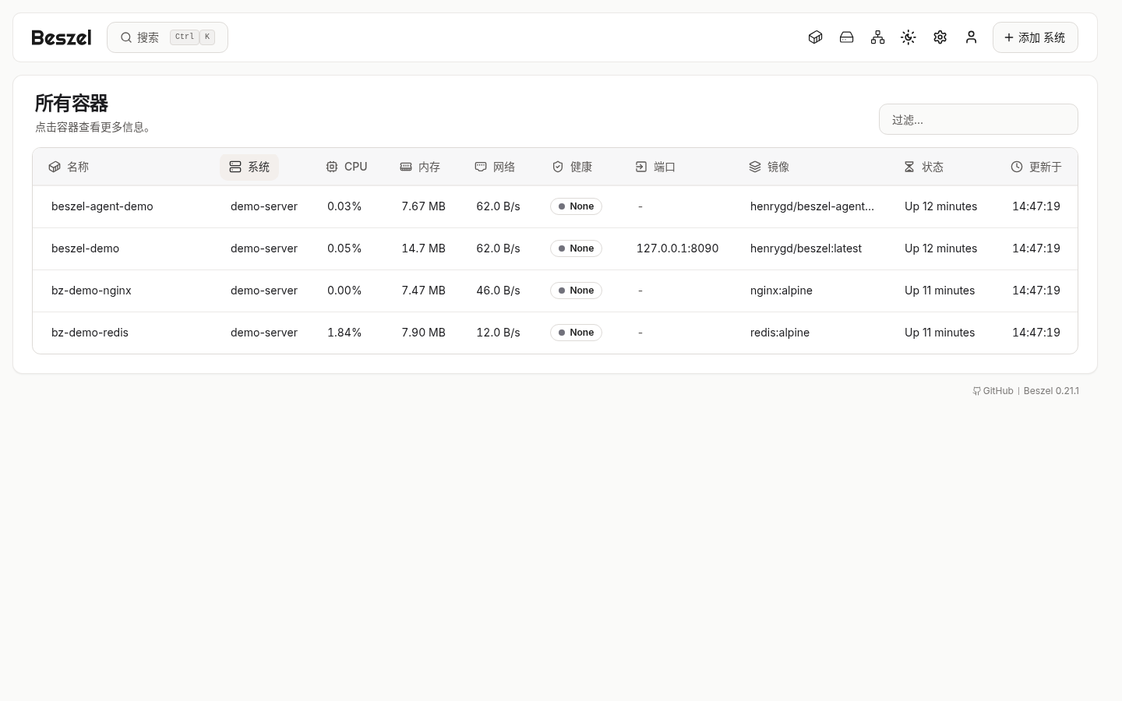Click demo-server cell in bz-demo-nginx row
This screenshot has width=1122, height=701.
(x=264, y=291)
